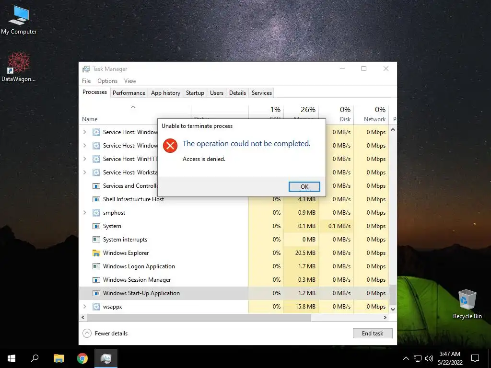The height and width of the screenshot is (368, 491).
Task: Switch to the Startup tab
Action: (x=195, y=93)
